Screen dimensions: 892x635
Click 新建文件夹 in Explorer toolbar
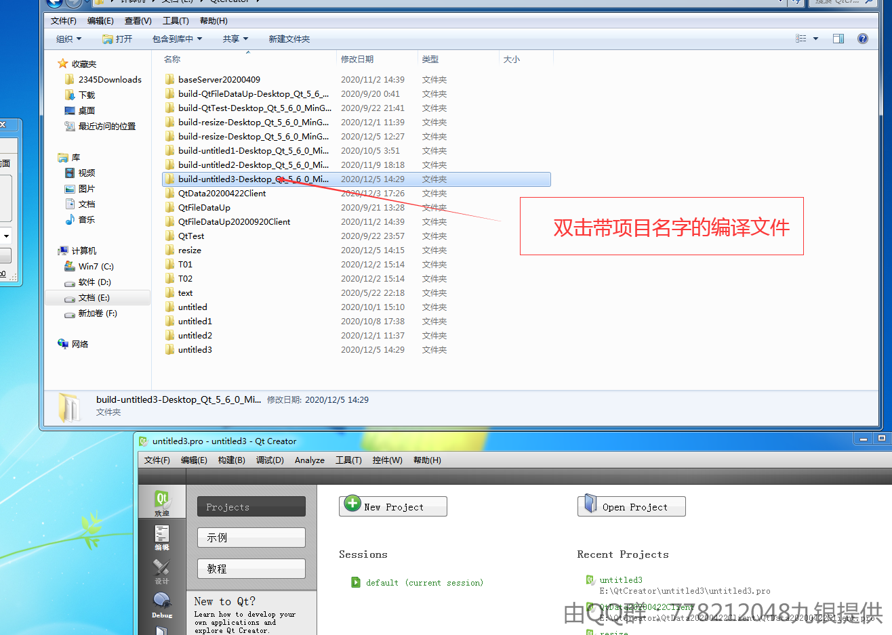[289, 39]
